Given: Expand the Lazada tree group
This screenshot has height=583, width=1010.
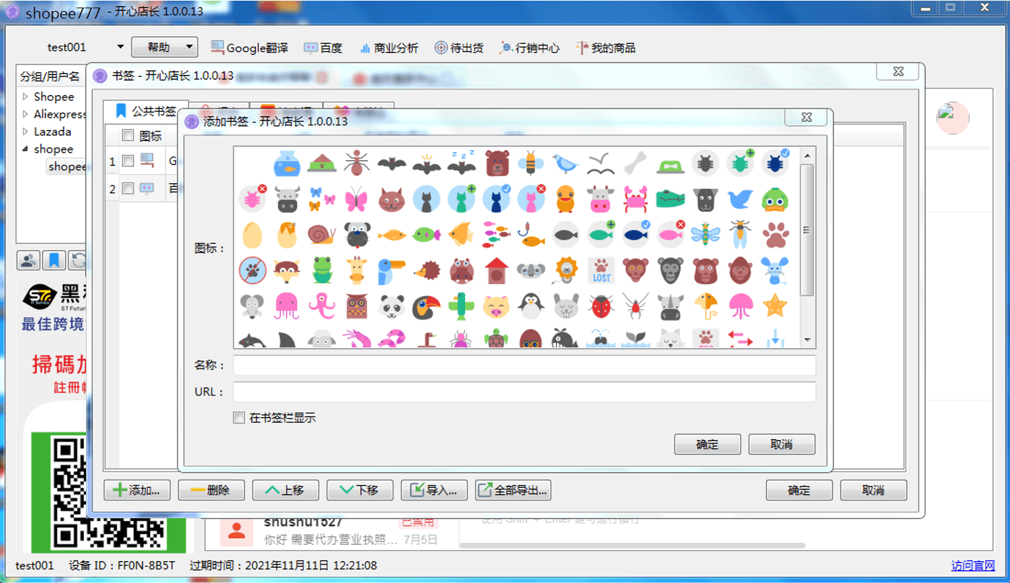Looking at the screenshot, I should 25,131.
